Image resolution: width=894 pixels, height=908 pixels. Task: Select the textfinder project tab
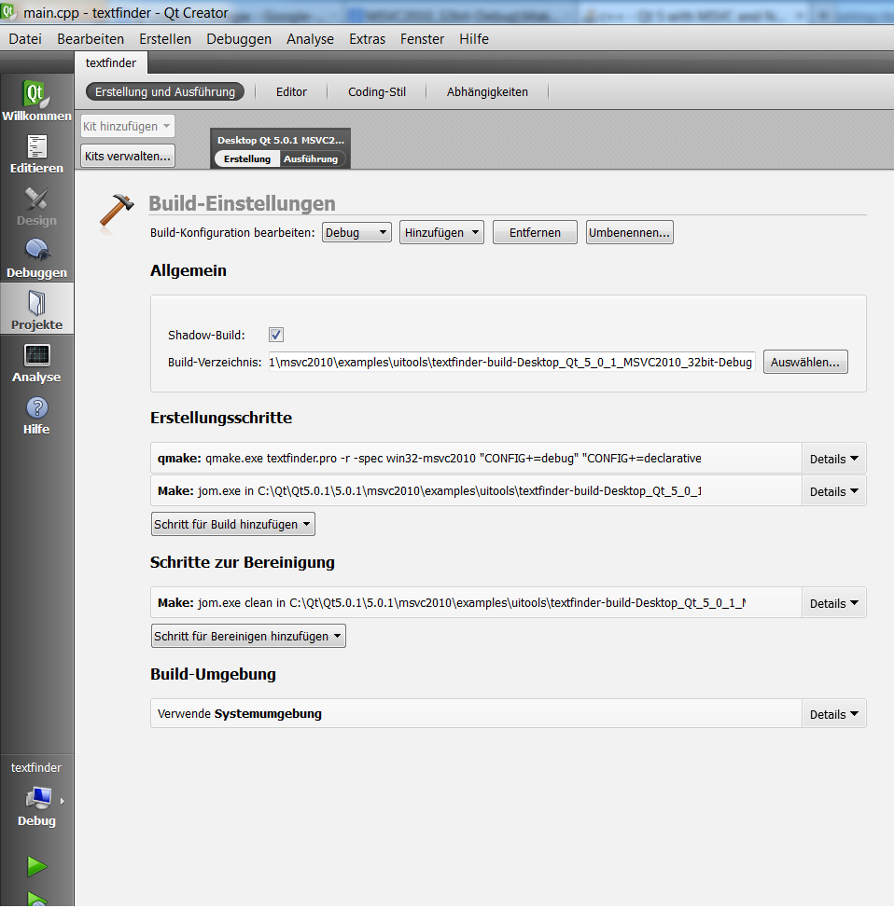[x=111, y=62]
